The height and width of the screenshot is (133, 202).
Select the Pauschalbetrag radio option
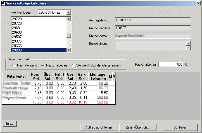[x=43, y=65]
